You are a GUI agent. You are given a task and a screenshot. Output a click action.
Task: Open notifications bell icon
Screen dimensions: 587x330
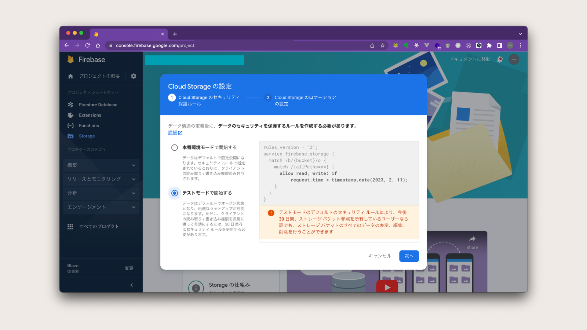point(500,59)
